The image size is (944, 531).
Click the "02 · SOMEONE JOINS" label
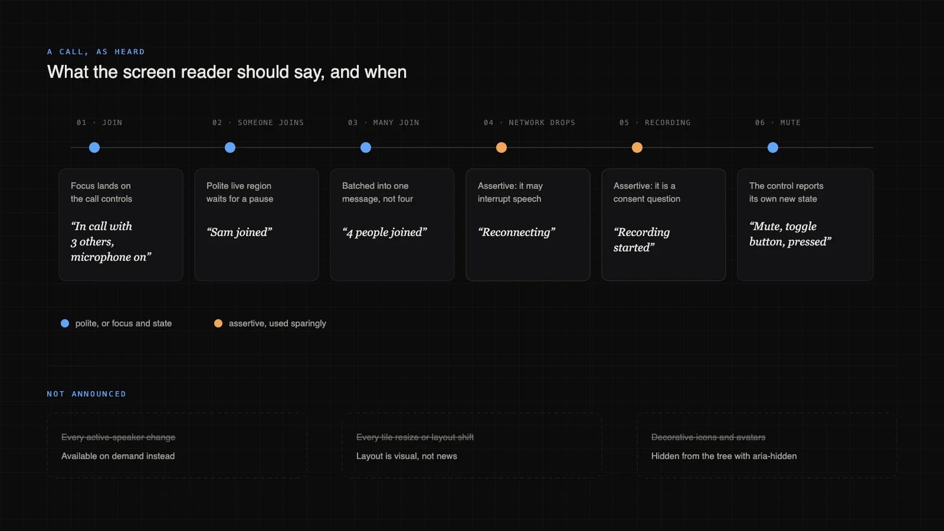[x=258, y=123]
